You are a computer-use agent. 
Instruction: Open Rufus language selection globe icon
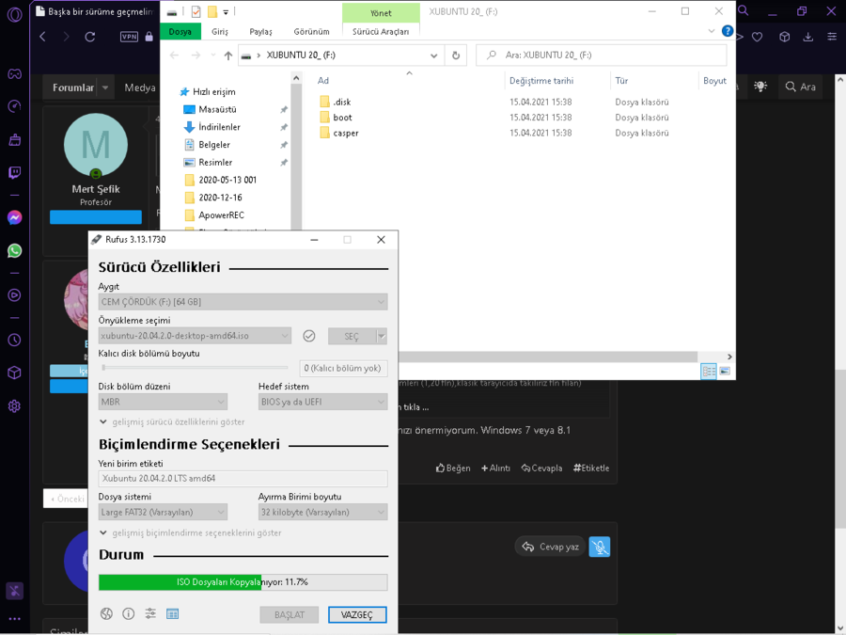106,613
